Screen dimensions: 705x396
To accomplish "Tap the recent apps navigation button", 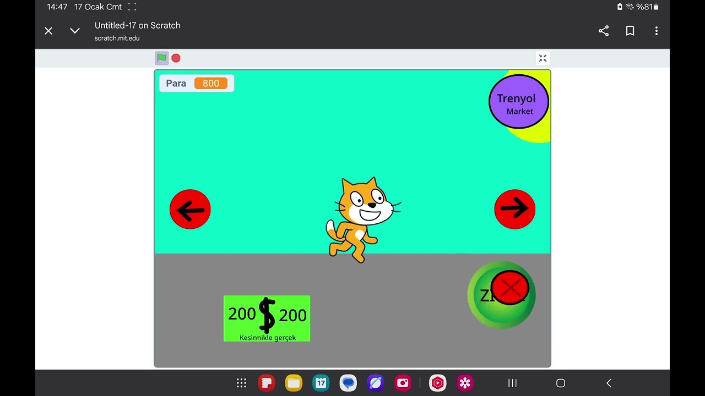I will pos(512,383).
